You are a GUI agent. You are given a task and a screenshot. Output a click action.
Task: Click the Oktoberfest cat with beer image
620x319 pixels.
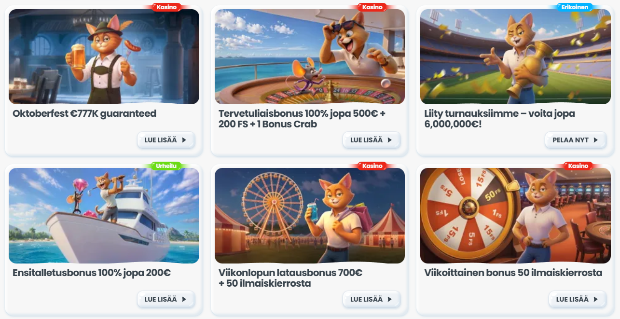point(104,56)
